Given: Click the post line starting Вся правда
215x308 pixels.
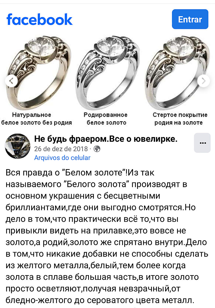Looking at the screenshot, I should coord(80,172).
